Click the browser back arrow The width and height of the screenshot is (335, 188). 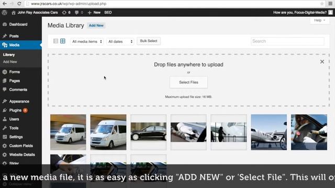(x=5, y=4)
